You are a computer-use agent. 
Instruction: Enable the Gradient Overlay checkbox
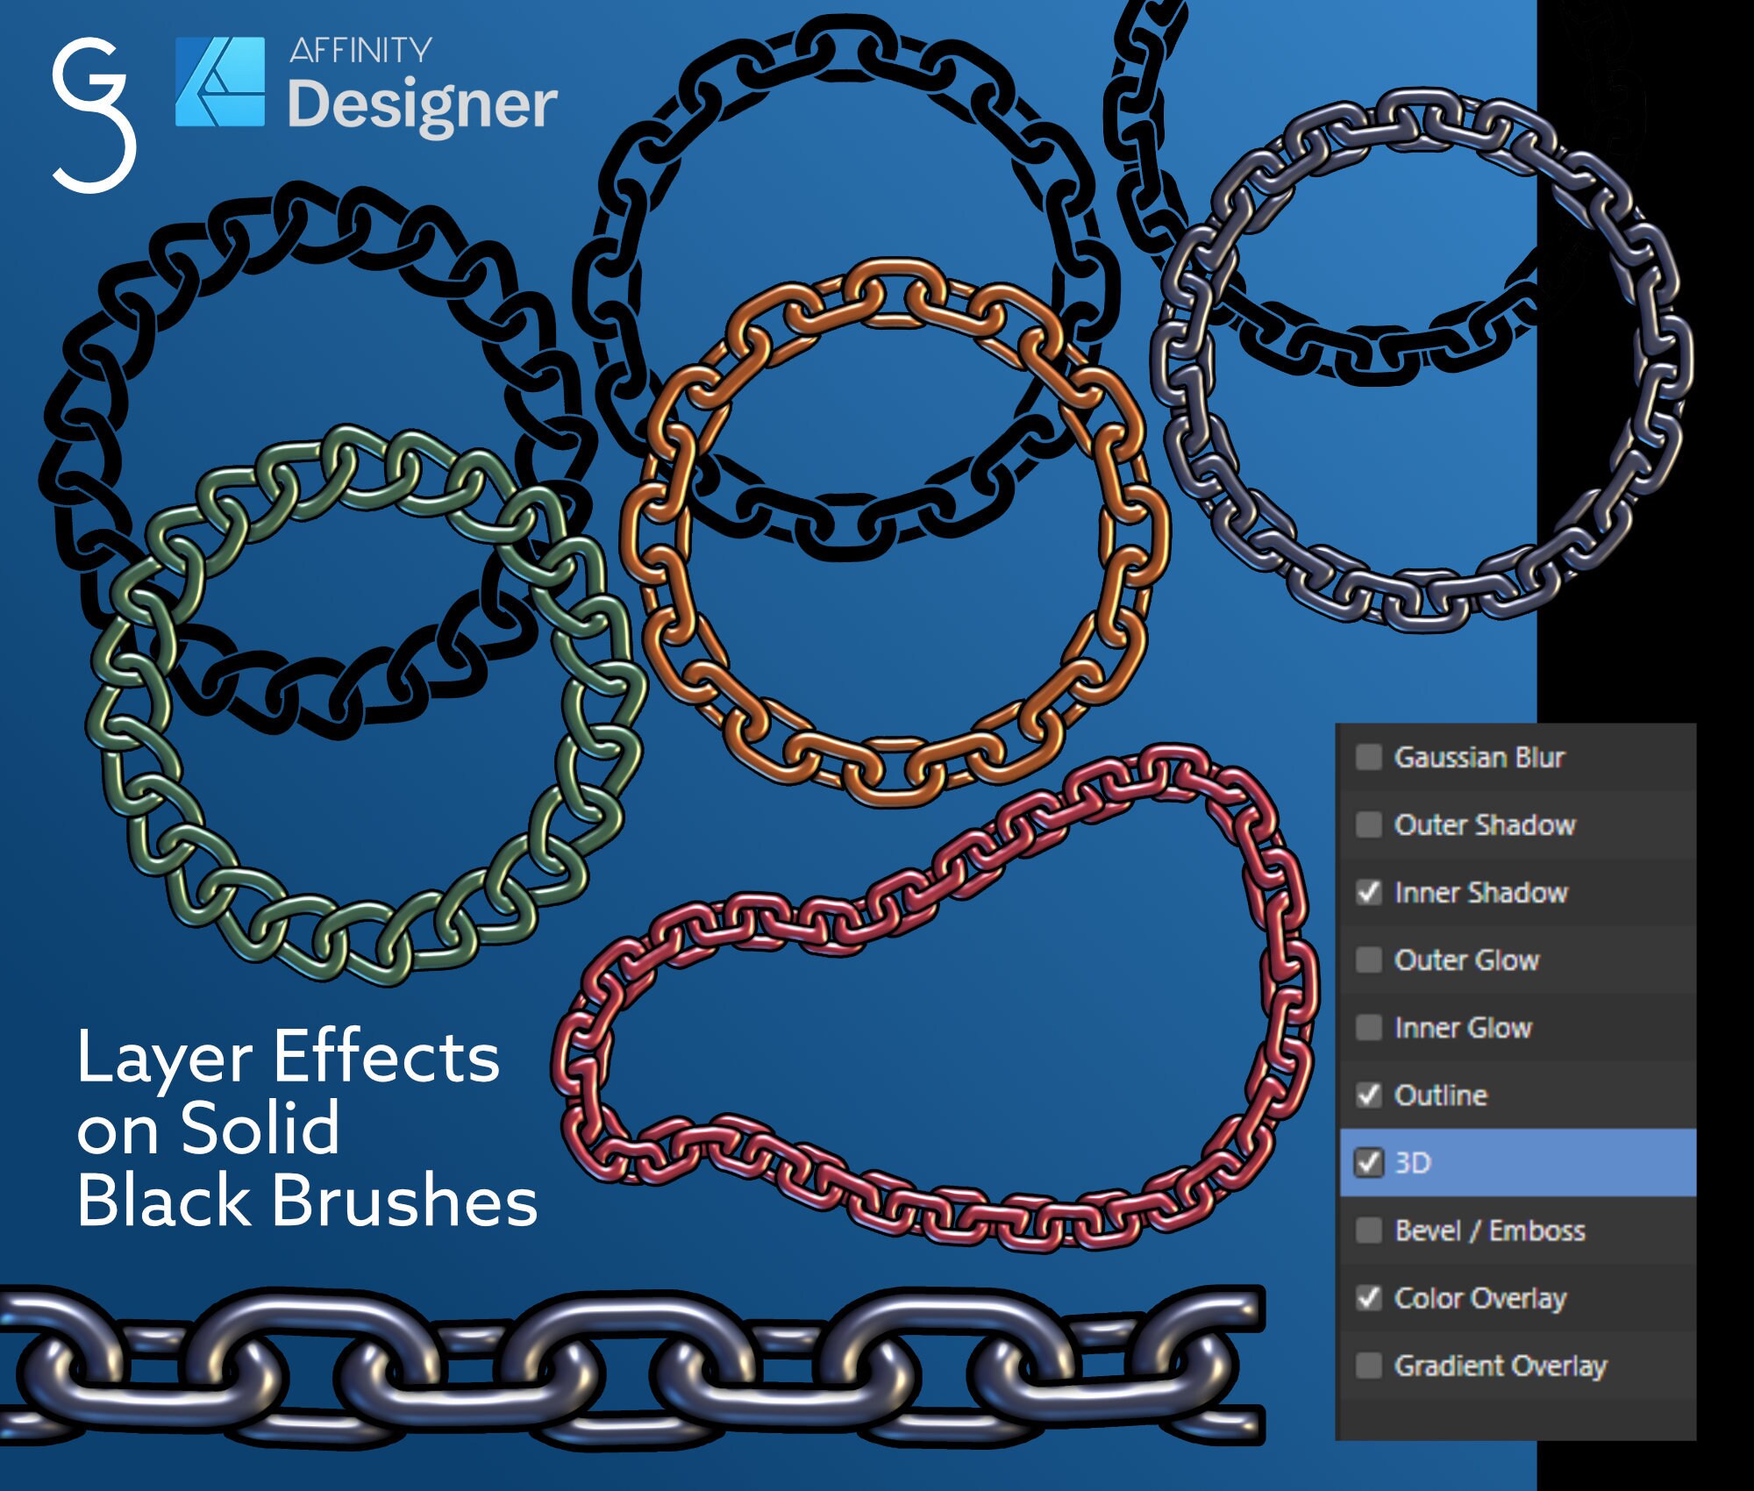pos(1368,1365)
